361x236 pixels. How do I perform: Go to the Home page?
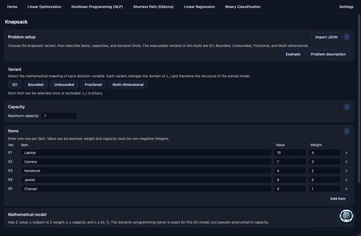pos(12,7)
